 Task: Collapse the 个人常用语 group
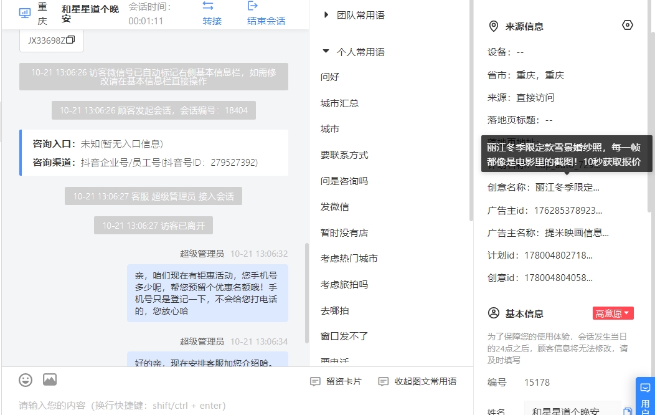click(326, 51)
